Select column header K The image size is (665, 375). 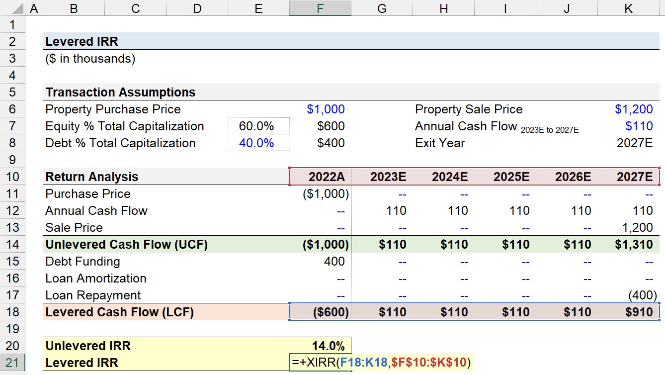coord(629,8)
